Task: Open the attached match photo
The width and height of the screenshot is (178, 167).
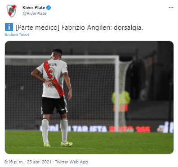Action: coord(89,97)
